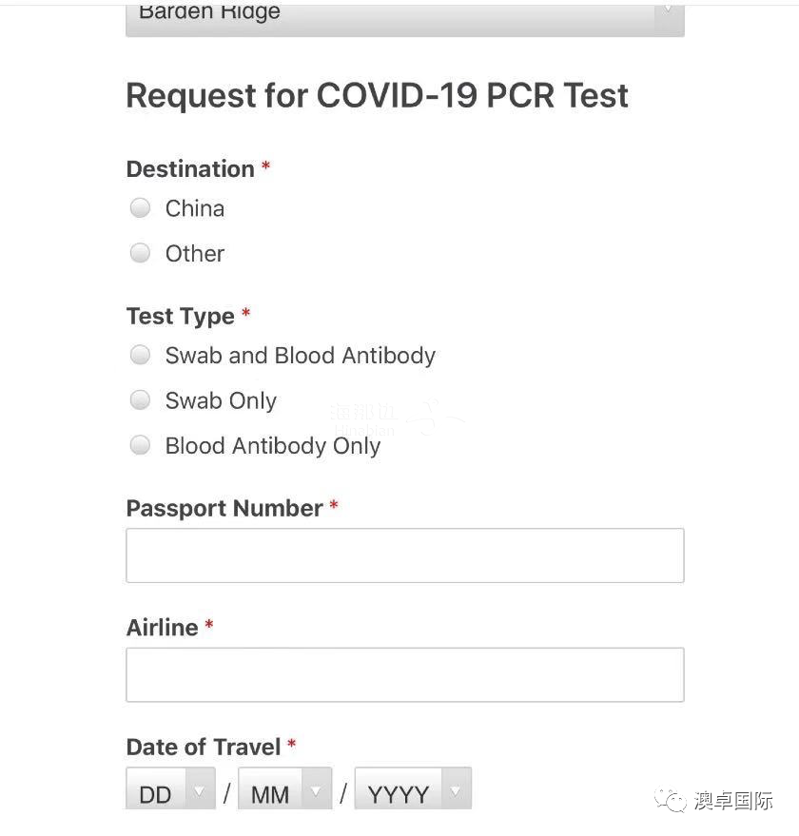Focus the Airline text field
The width and height of the screenshot is (799, 836).
405,675
